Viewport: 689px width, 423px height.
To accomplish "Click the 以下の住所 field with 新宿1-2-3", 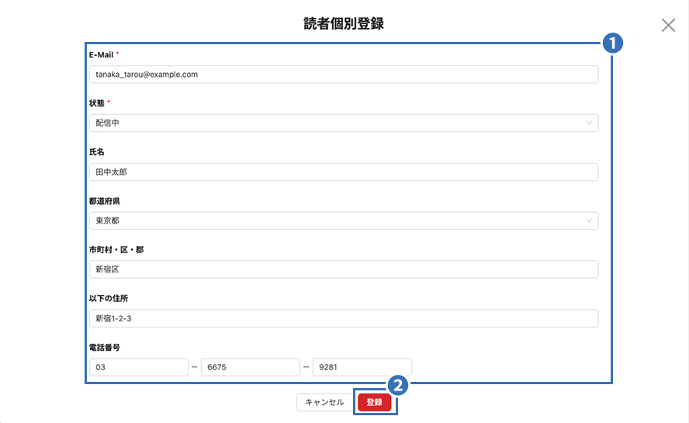I will [x=343, y=318].
